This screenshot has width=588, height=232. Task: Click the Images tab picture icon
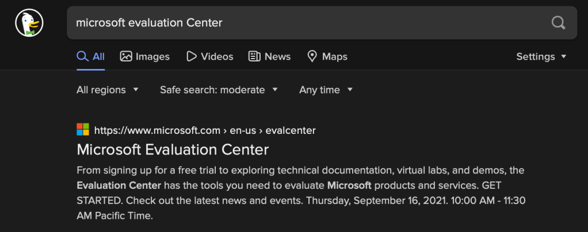[126, 56]
